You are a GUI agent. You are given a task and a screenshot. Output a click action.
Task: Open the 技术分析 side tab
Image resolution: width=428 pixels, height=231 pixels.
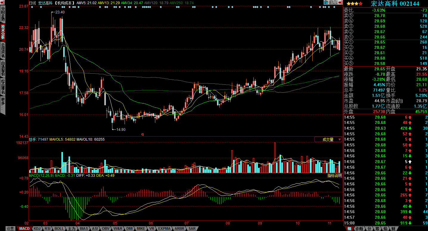point(3,32)
